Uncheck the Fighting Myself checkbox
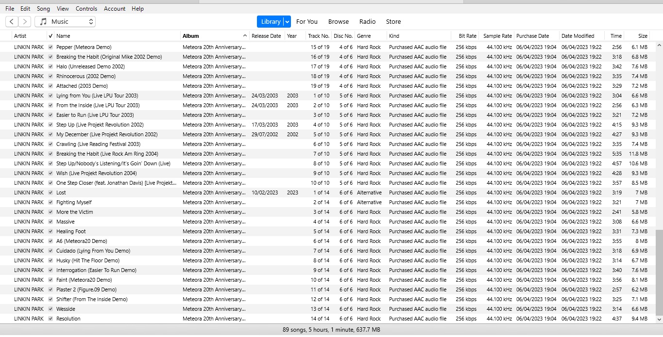 point(51,202)
